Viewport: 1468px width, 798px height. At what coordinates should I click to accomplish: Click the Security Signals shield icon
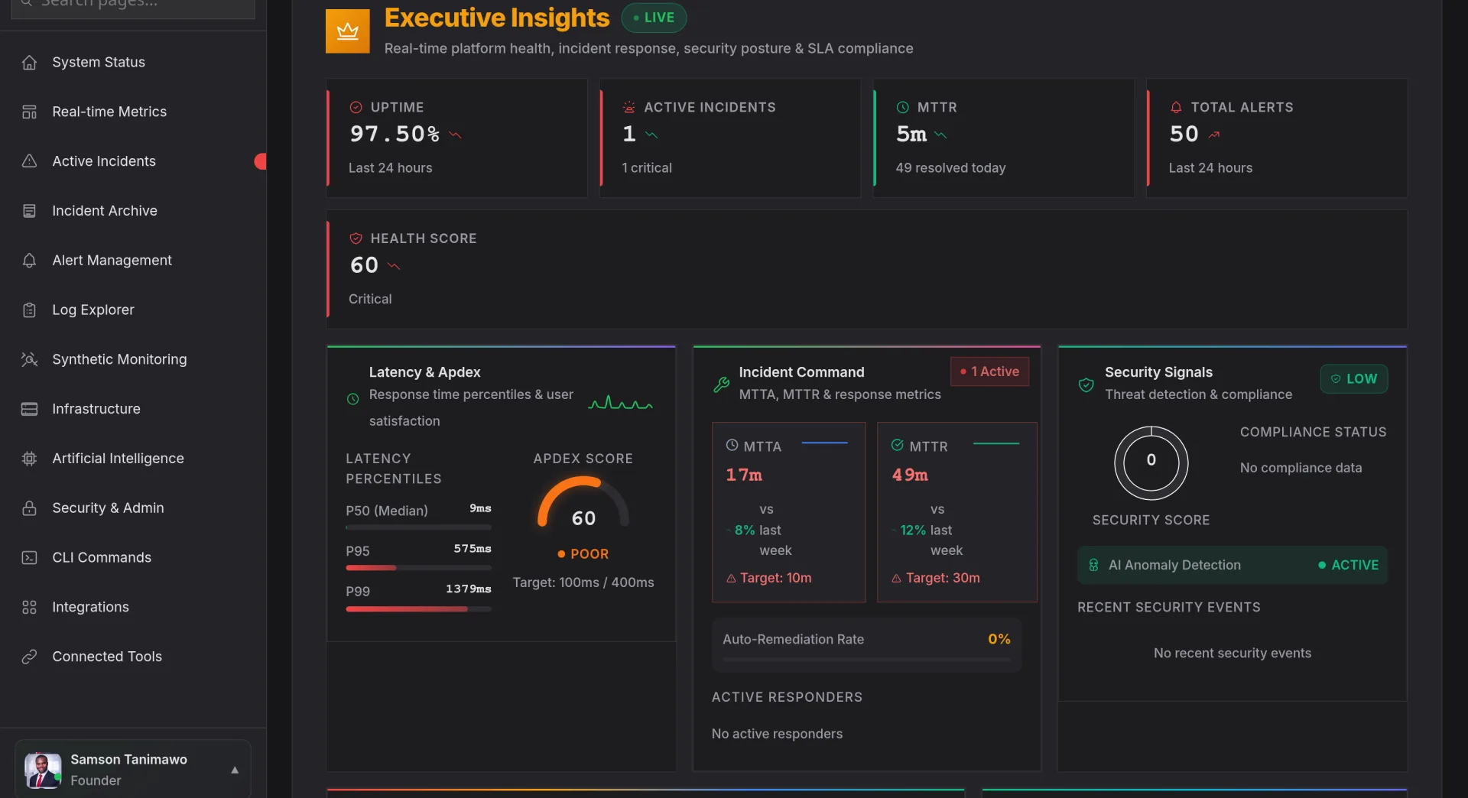(1086, 384)
